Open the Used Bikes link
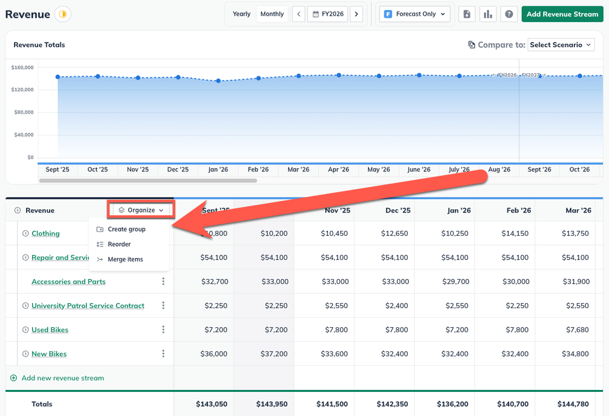 tap(49, 330)
